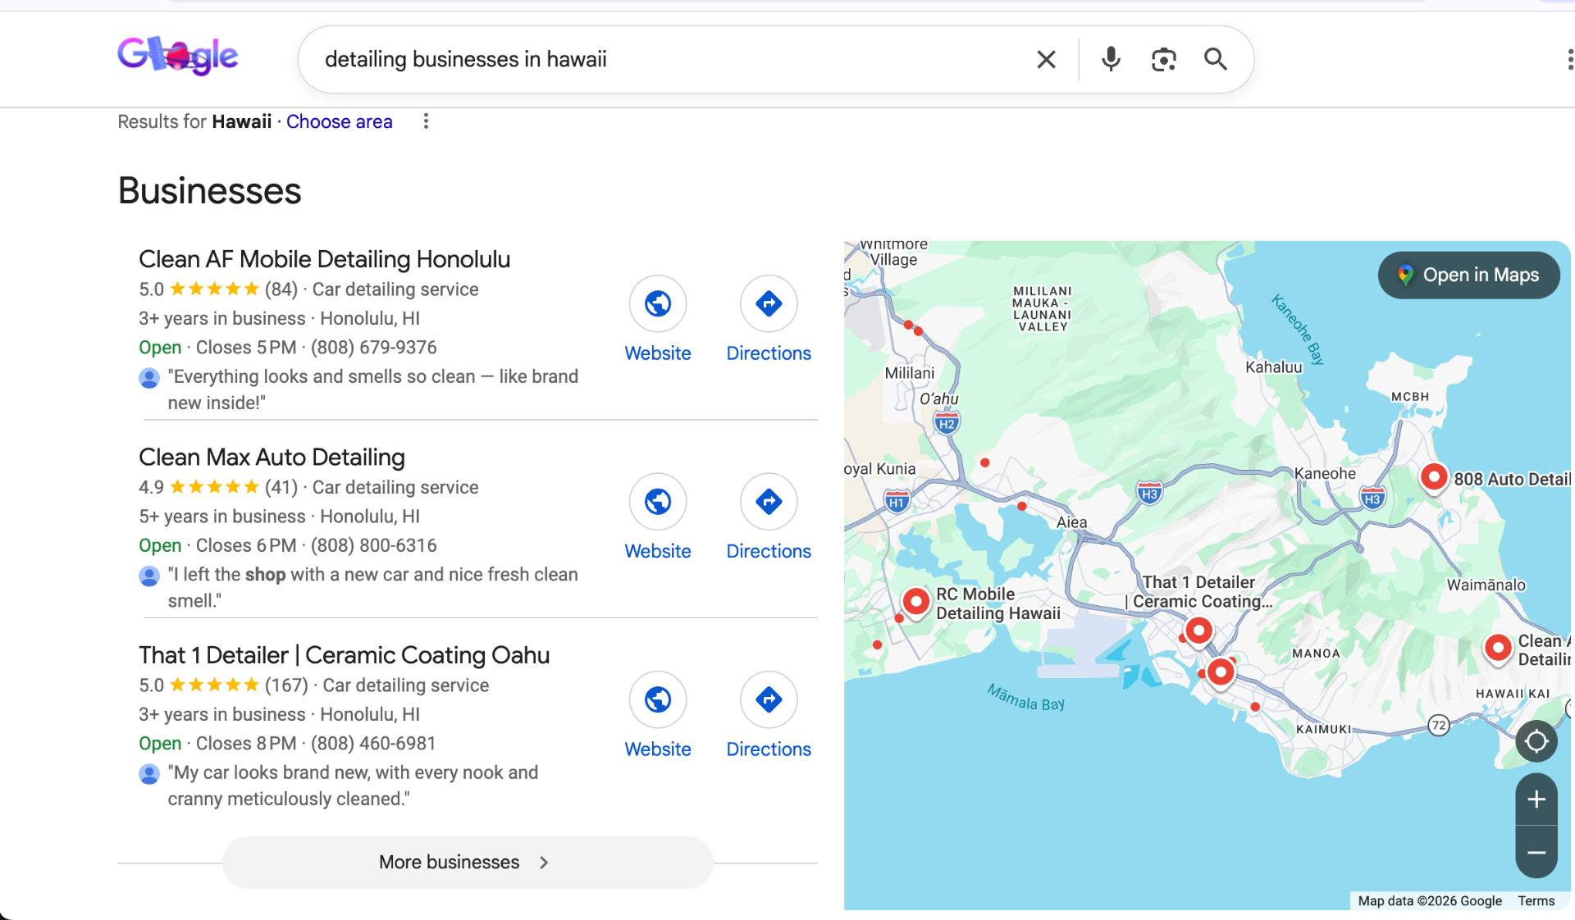Click the 4.9 star rating with (41) reviews
Image resolution: width=1575 pixels, height=920 pixels.
point(218,487)
